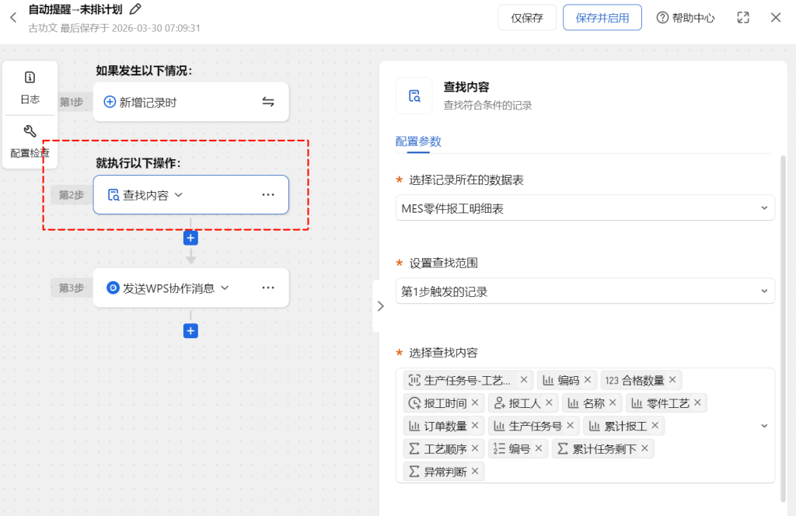Viewport: 796px width, 516px height.
Task: Remove the 异常判断 field tag
Action: click(x=475, y=471)
